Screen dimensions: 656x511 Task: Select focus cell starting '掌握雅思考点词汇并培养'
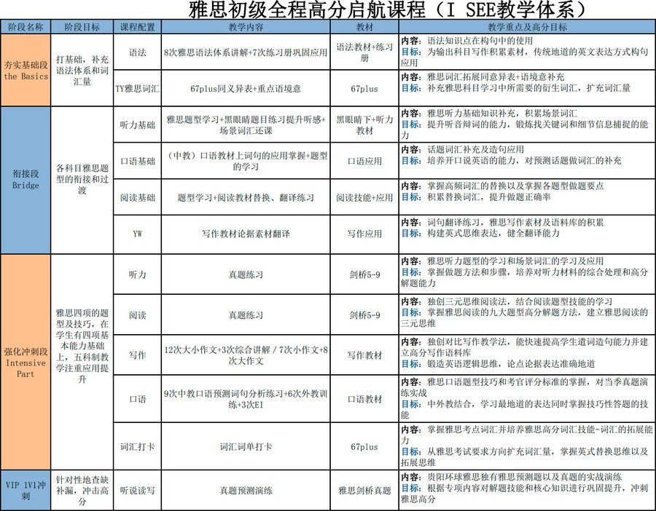[x=527, y=446]
